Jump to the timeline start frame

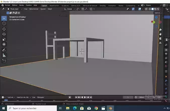point(76,97)
